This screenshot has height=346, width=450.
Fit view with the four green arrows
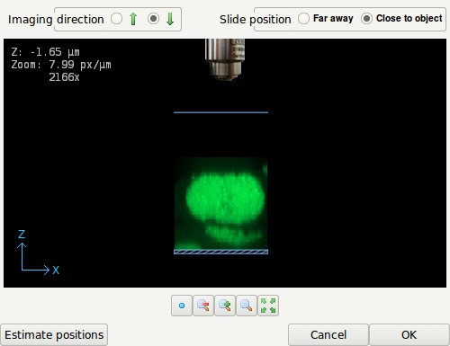(268, 306)
